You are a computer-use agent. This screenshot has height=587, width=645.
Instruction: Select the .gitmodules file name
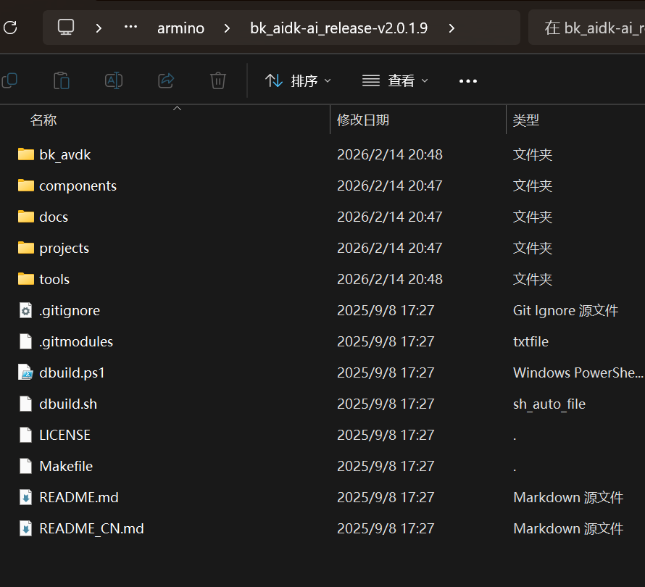point(76,341)
